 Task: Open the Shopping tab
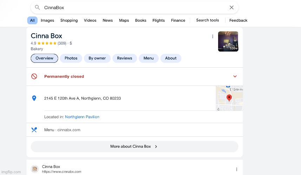pos(69,20)
